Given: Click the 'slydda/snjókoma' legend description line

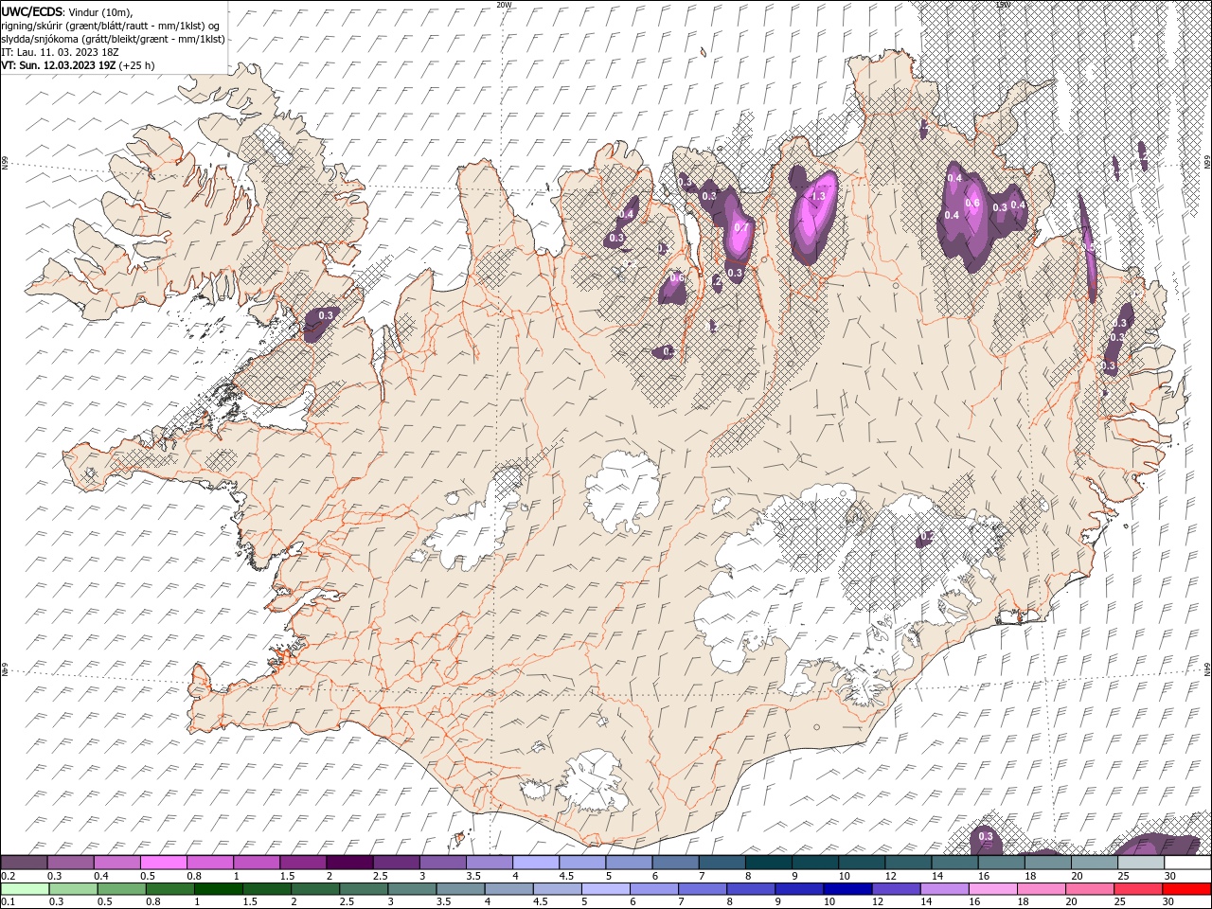Looking at the screenshot, I should (114, 39).
